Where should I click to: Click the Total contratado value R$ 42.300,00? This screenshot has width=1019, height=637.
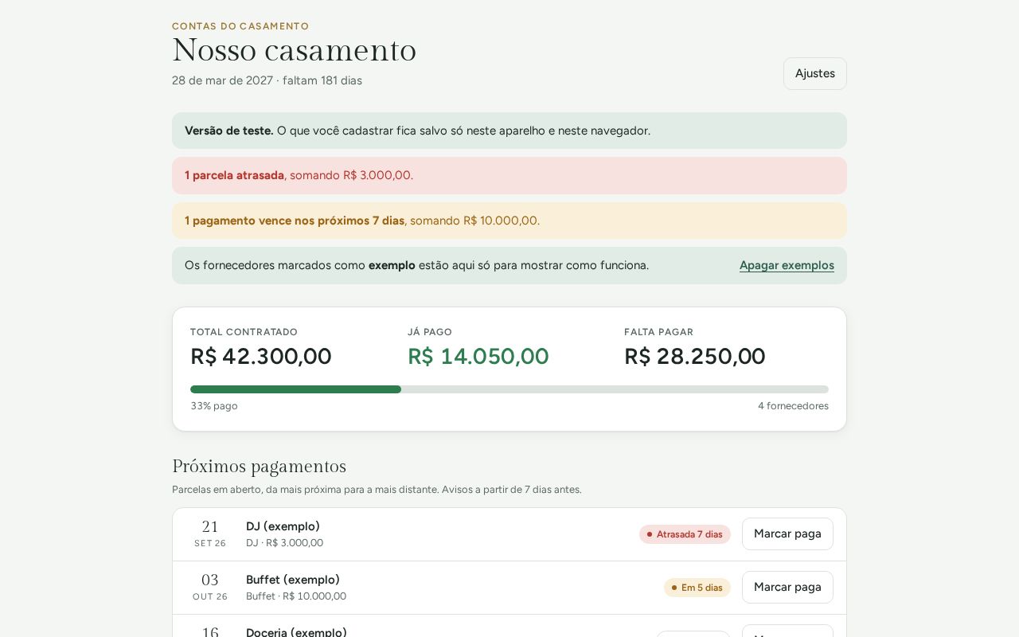tap(261, 356)
